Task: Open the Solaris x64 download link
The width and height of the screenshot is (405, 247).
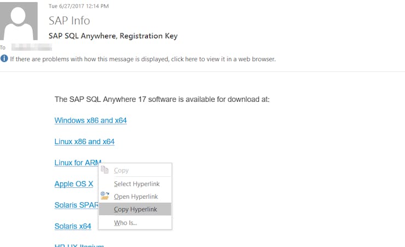Action: (73, 226)
